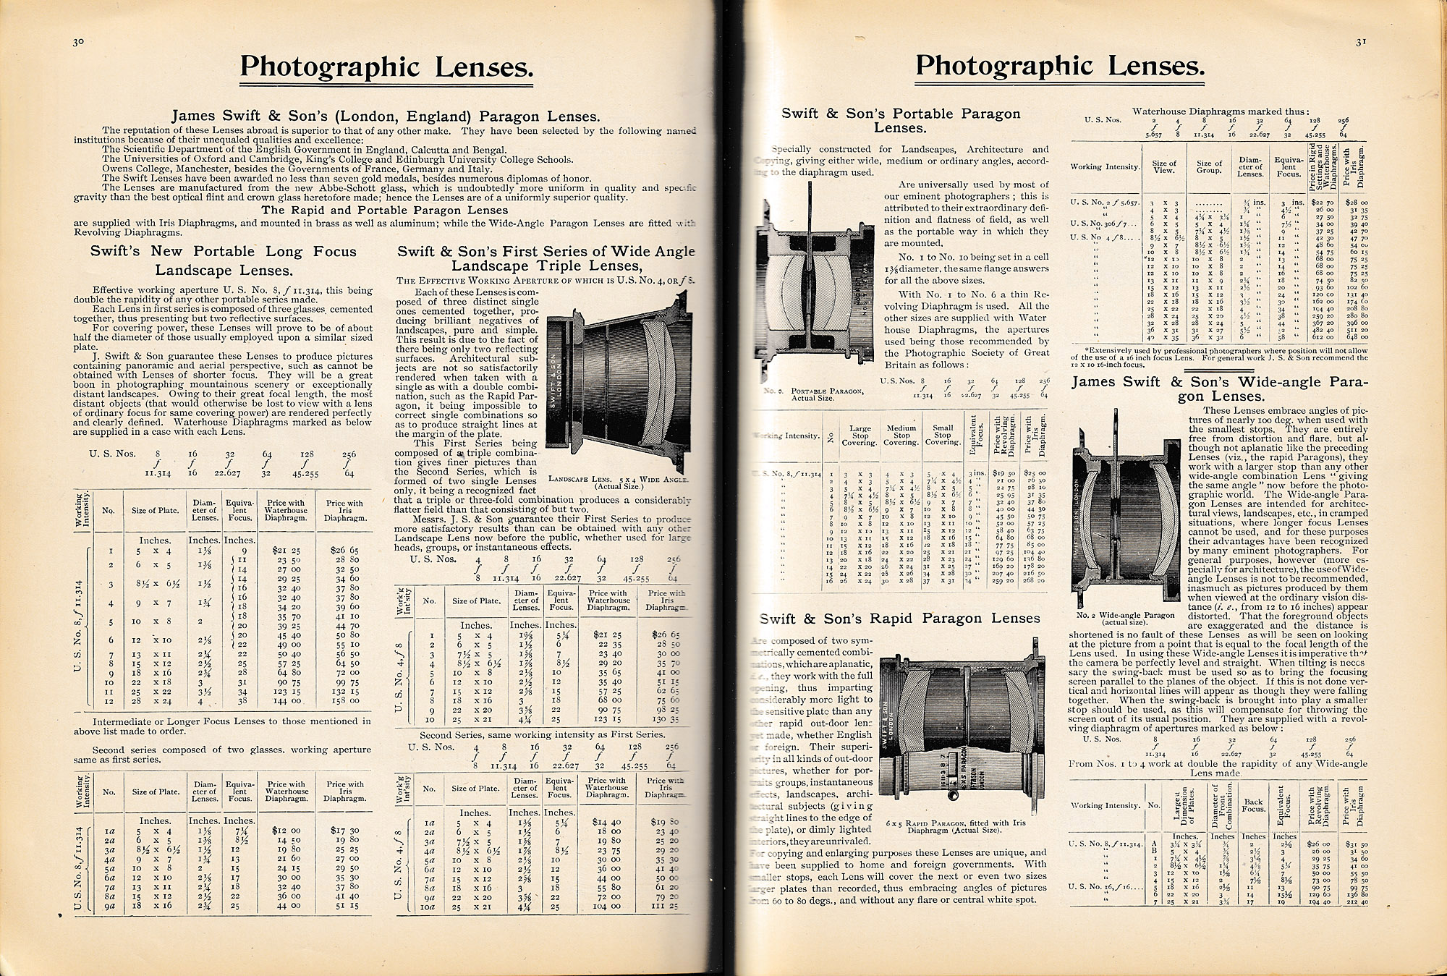Click heading 'James Swift & Son's Wide-angle Paragon Lenses'
Screen dimensions: 1447x976
tap(1221, 389)
